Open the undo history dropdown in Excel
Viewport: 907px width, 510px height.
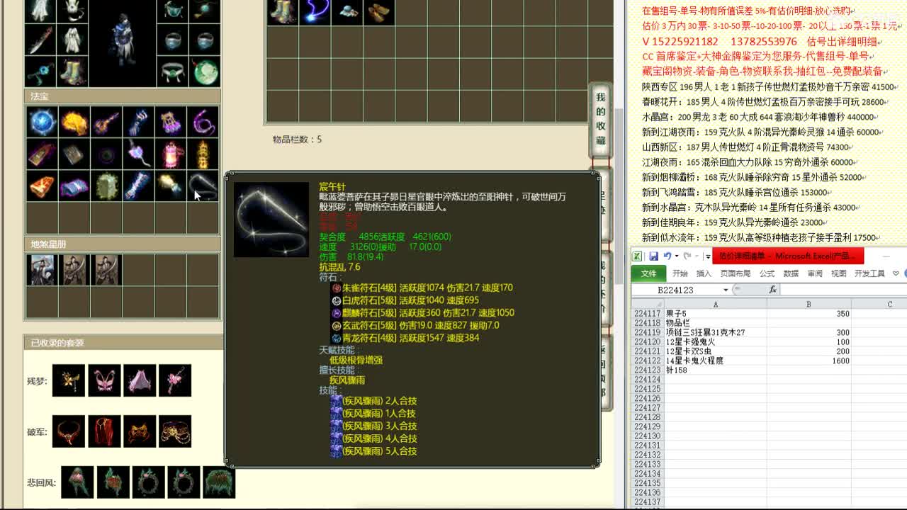[677, 256]
